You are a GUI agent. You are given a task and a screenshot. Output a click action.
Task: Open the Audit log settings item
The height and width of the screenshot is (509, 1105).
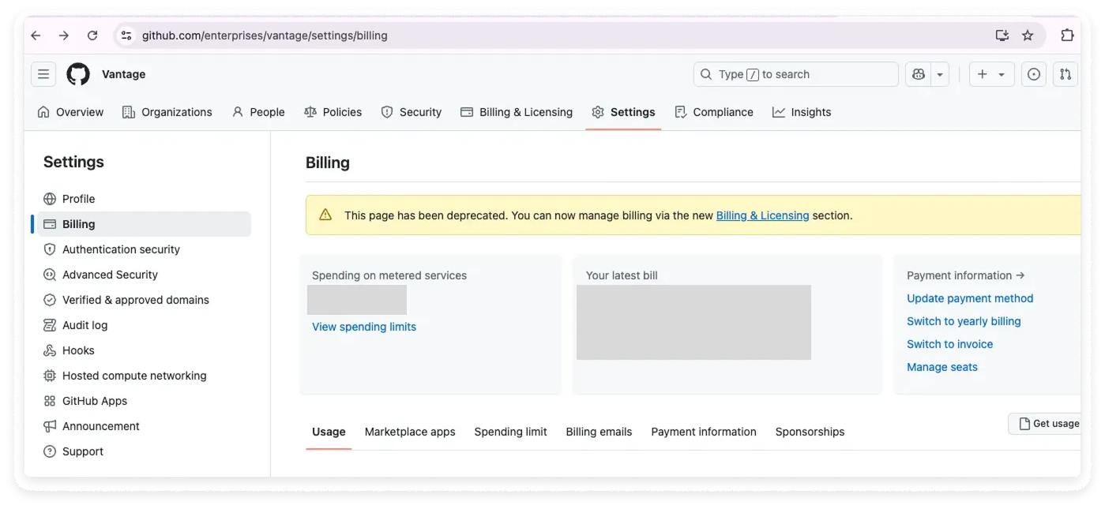coord(86,325)
